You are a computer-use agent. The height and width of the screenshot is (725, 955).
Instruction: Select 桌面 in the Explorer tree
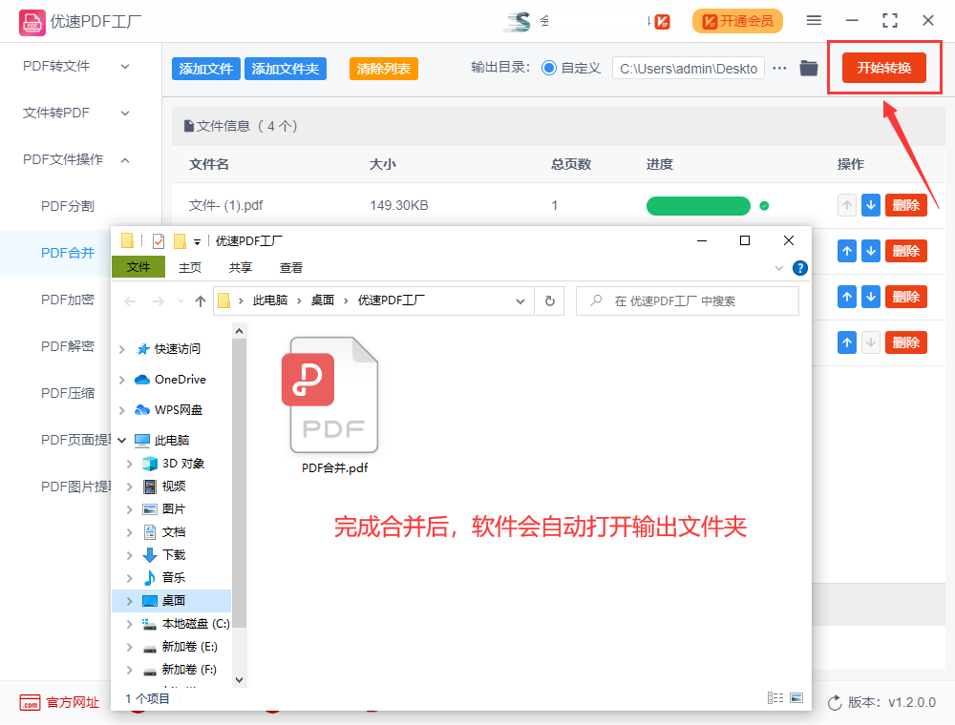(x=172, y=601)
